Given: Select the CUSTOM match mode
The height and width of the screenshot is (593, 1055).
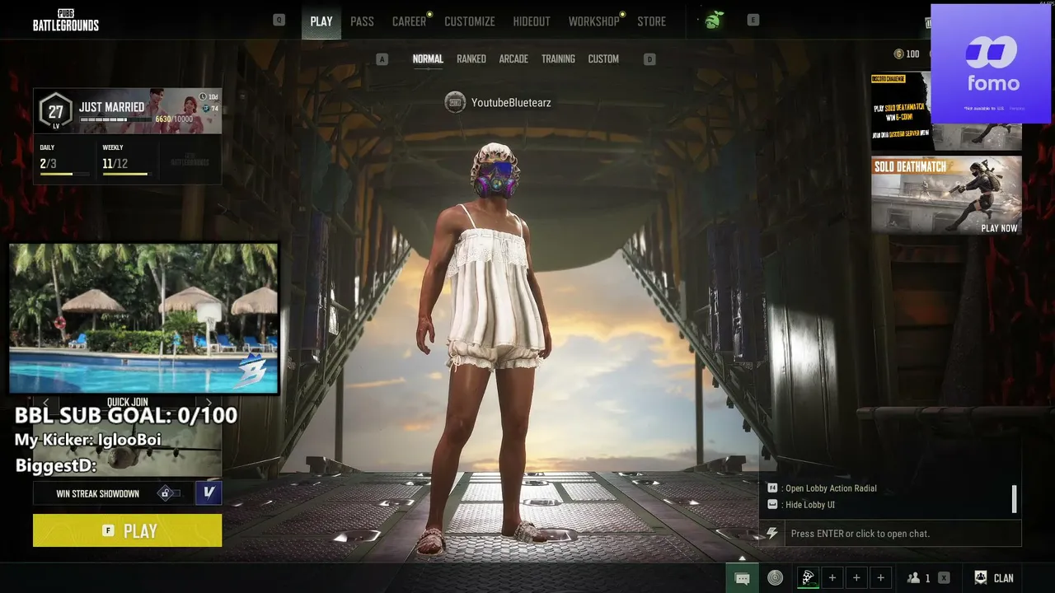Looking at the screenshot, I should 603,59.
